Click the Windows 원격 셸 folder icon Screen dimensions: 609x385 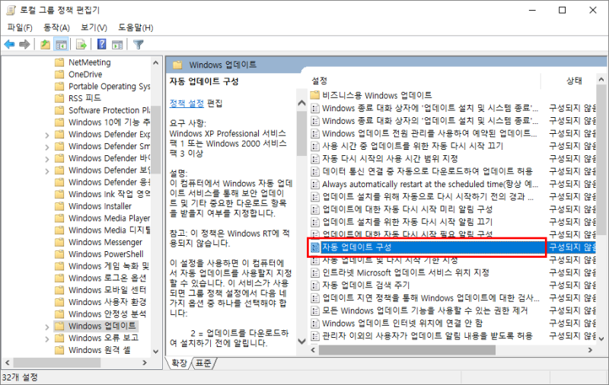pos(59,350)
